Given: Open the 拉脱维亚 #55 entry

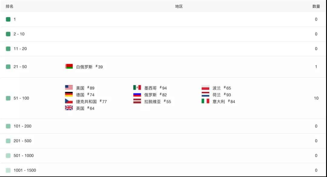Looking at the screenshot, I should (157, 102).
